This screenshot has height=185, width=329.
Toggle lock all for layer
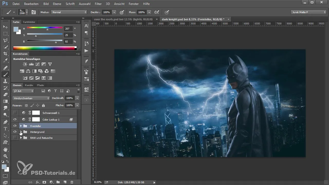[x=43, y=105]
